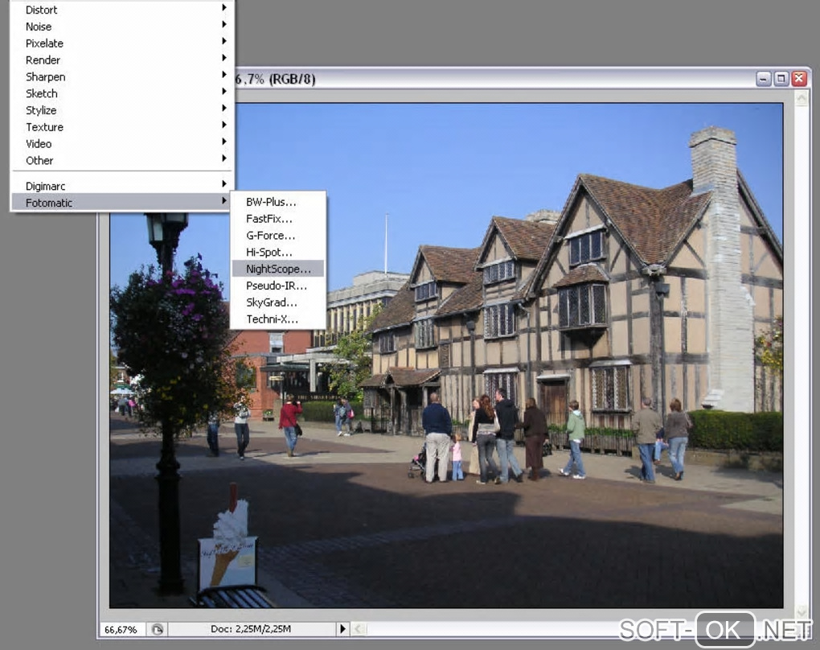The height and width of the screenshot is (650, 820).
Task: Launch the Techni-X filter
Action: pos(277,319)
